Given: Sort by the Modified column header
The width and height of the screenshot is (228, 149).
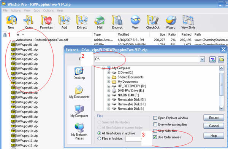Looking at the screenshot, I should [133, 35].
